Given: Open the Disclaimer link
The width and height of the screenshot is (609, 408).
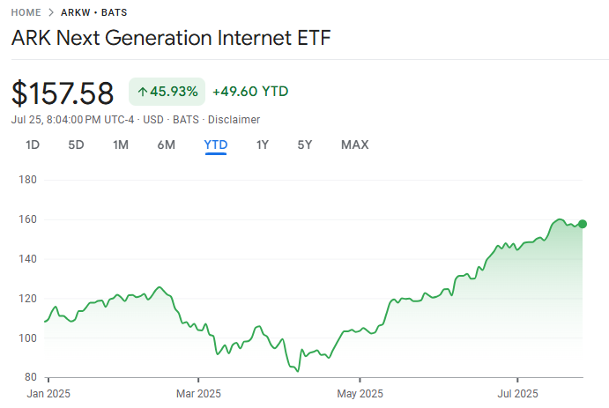Looking at the screenshot, I should (234, 119).
